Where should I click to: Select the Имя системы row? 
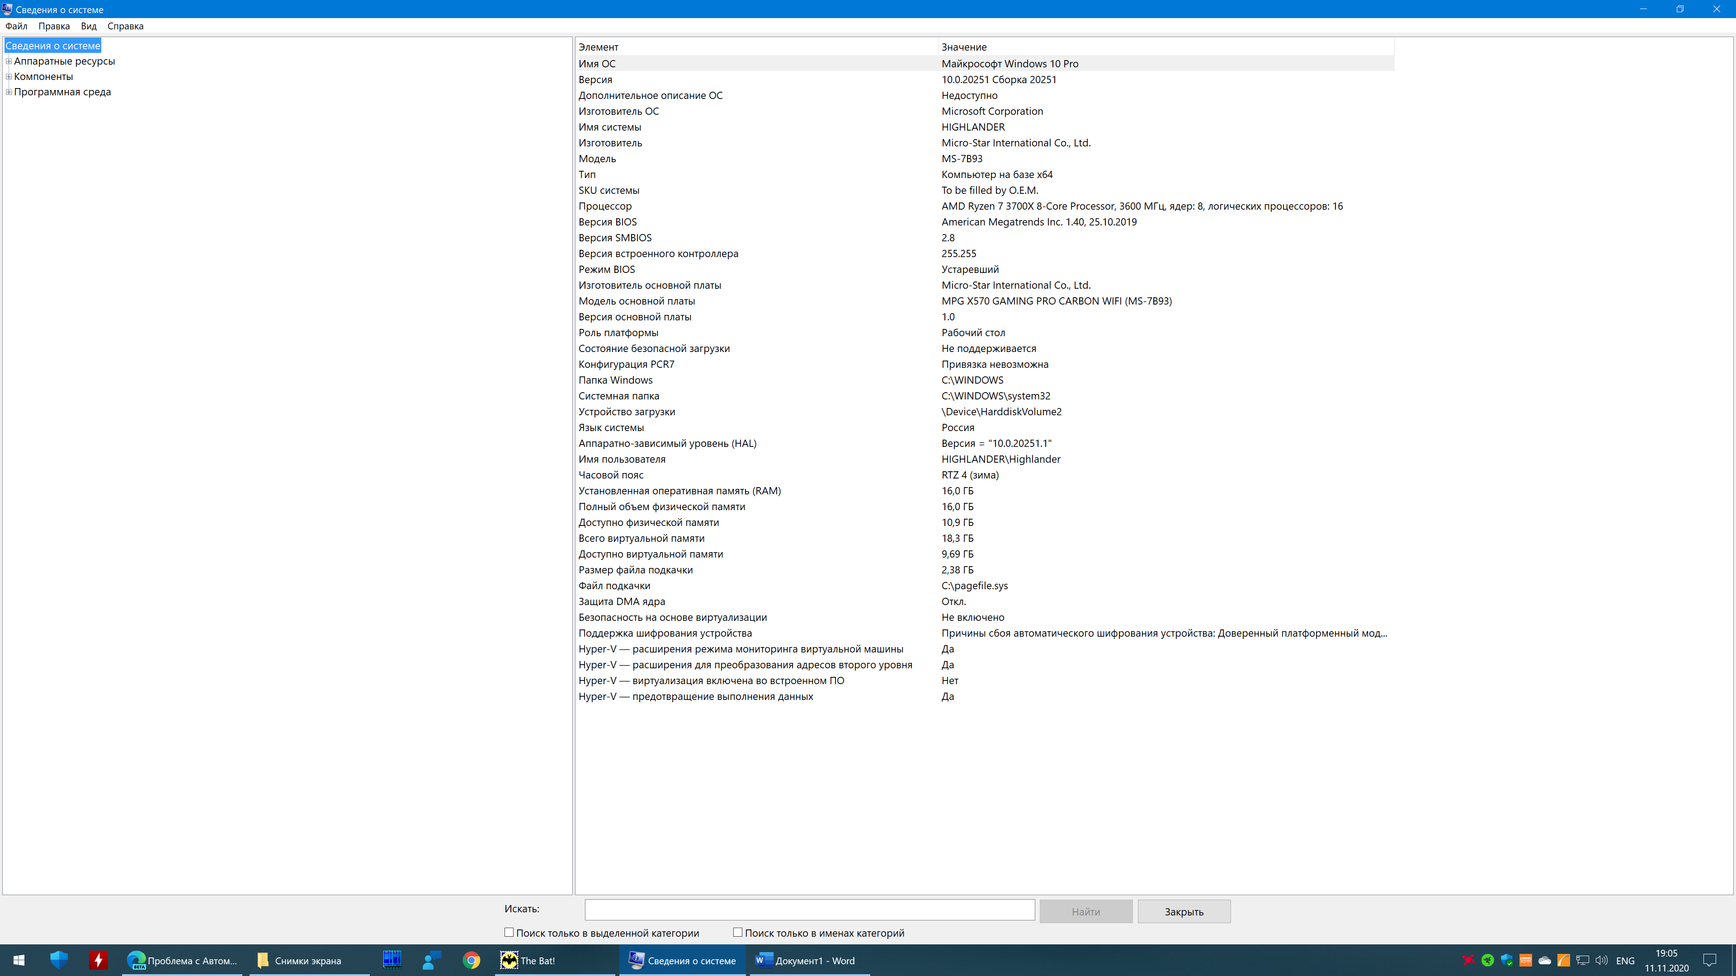pyautogui.click(x=985, y=127)
